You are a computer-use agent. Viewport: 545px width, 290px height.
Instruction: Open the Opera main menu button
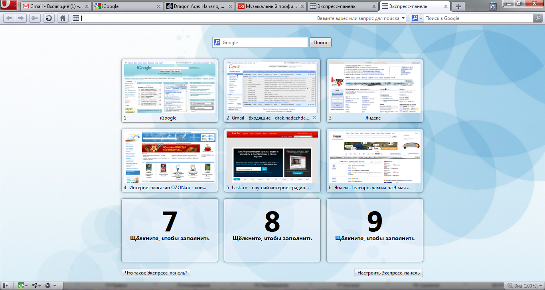tap(8, 5)
